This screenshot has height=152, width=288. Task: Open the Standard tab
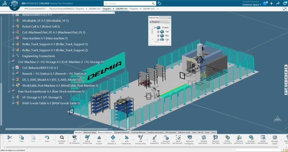(x=78, y=132)
